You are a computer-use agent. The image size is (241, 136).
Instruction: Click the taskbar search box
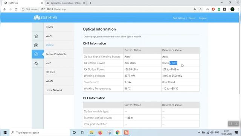coord(40,133)
